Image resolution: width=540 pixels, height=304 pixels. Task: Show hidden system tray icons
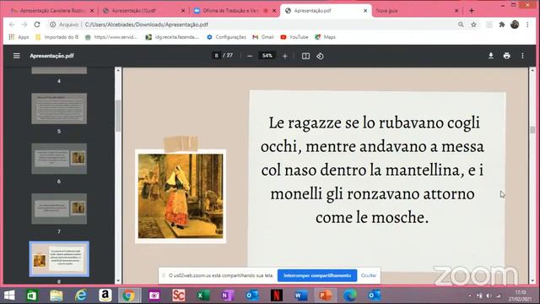(x=470, y=296)
